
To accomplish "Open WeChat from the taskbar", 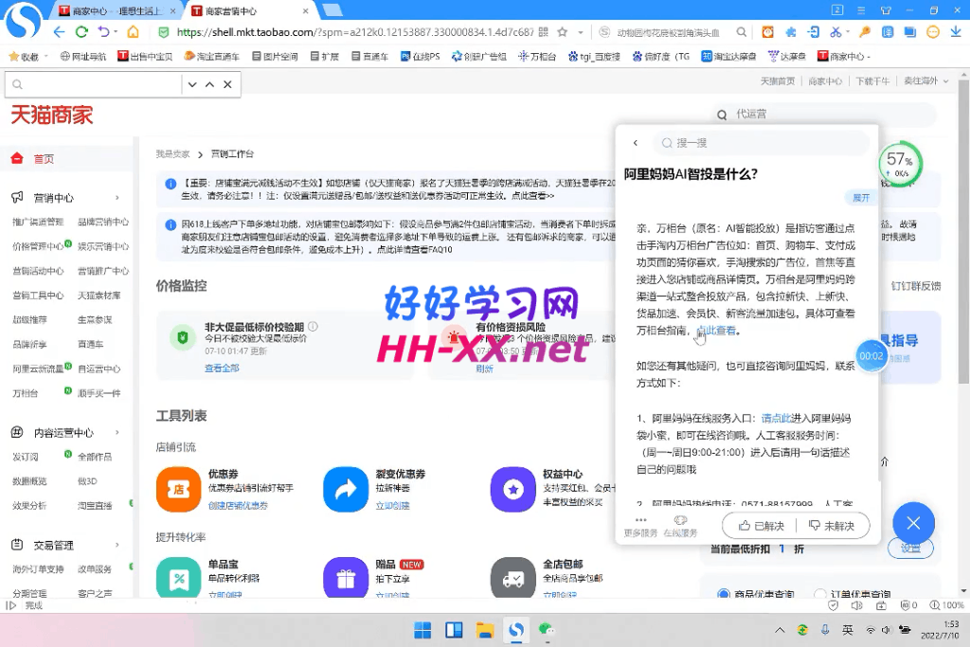I will 547,630.
